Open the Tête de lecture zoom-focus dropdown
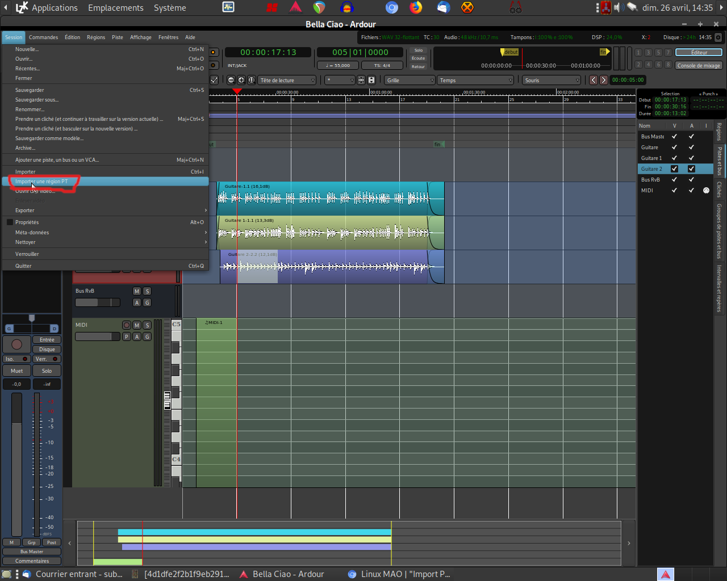This screenshot has width=727, height=581. [x=287, y=80]
